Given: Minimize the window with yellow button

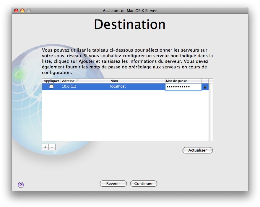Looking at the screenshot, I should tap(22, 11).
